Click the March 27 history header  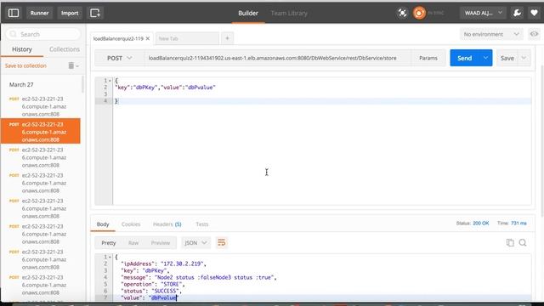[21, 85]
